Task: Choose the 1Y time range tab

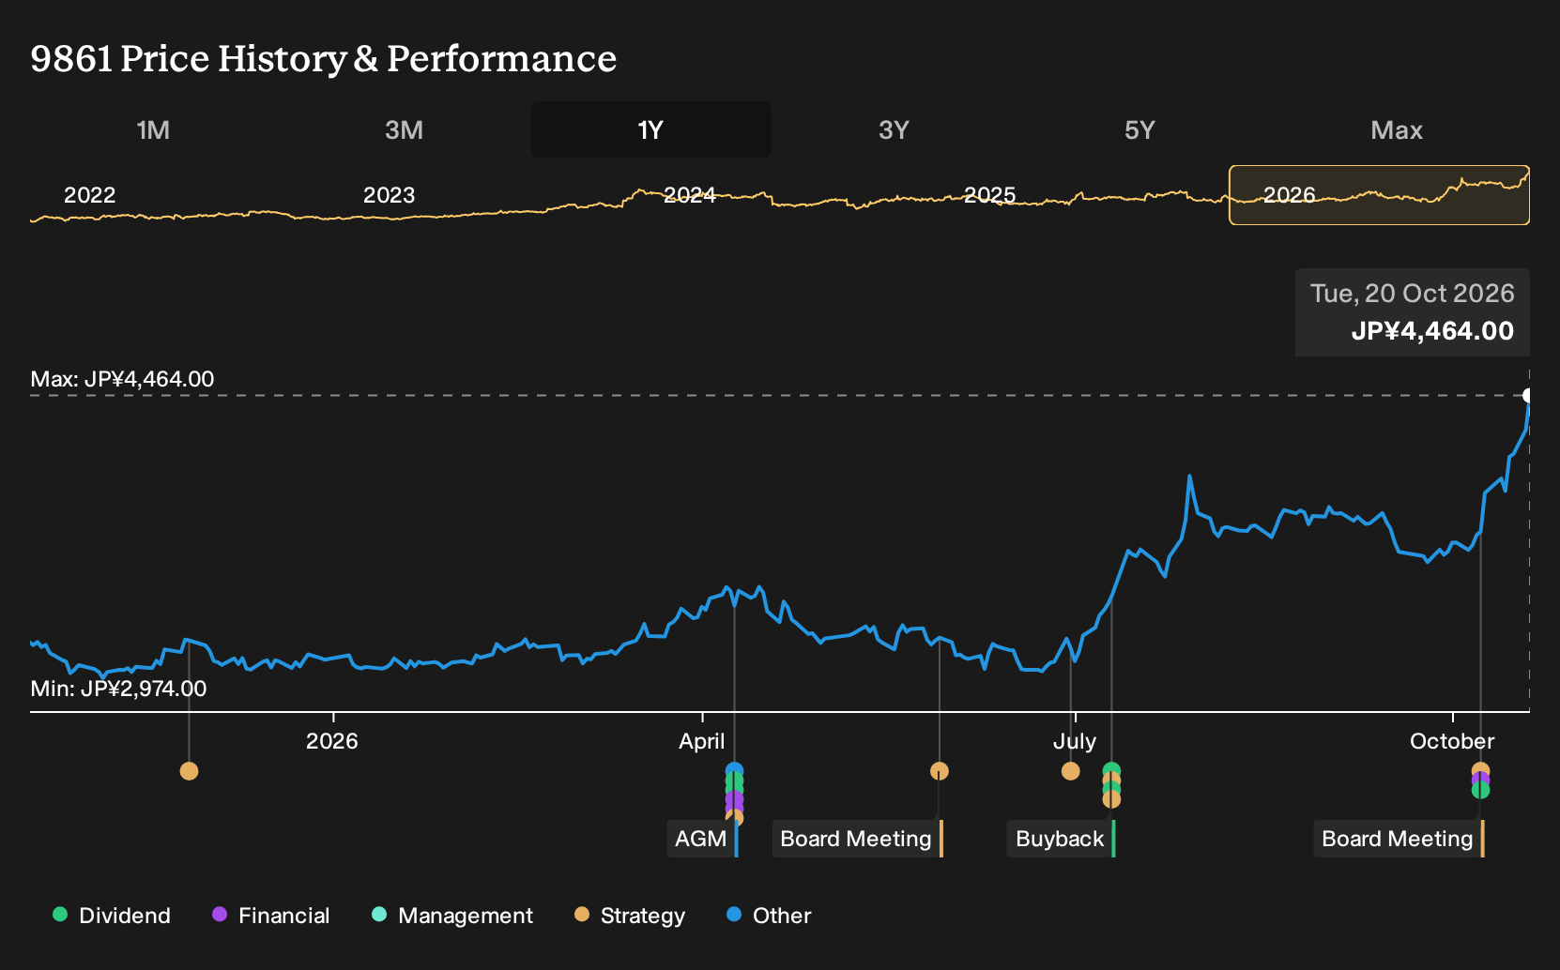Action: tap(650, 129)
